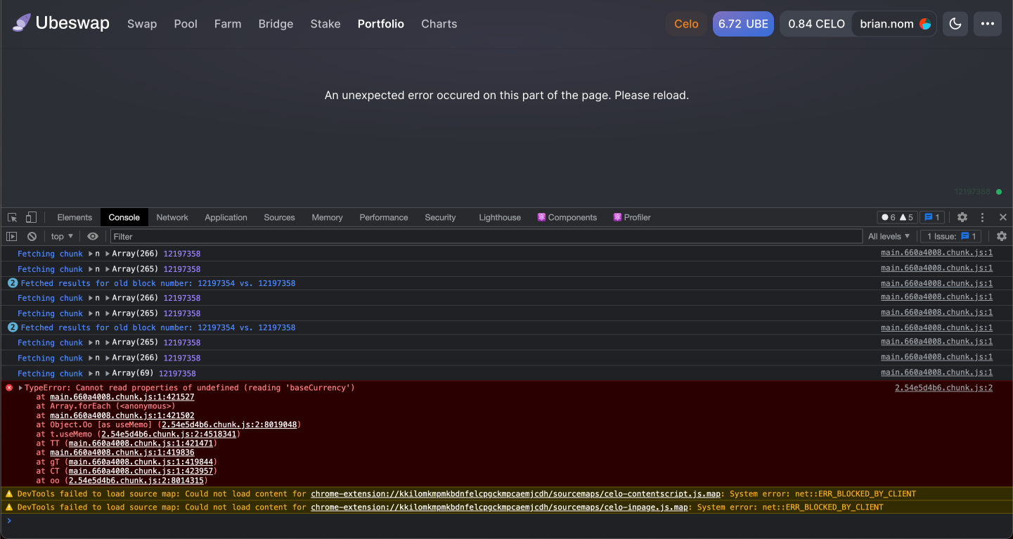The width and height of the screenshot is (1013, 539).
Task: Show the console sidebar
Action: coord(12,236)
